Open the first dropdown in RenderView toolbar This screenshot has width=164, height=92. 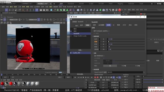click(14, 20)
